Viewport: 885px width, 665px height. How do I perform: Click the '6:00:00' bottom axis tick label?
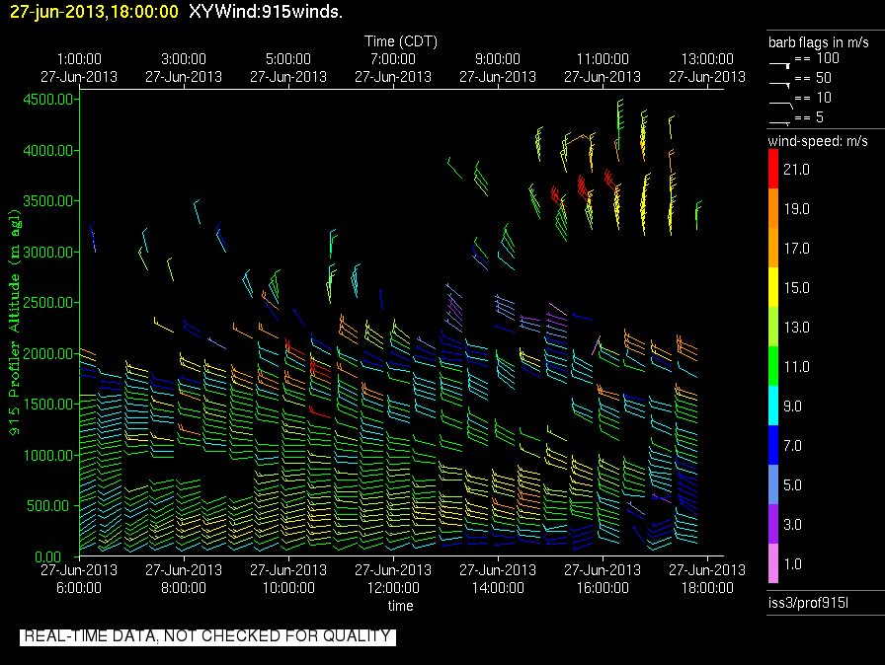79,588
